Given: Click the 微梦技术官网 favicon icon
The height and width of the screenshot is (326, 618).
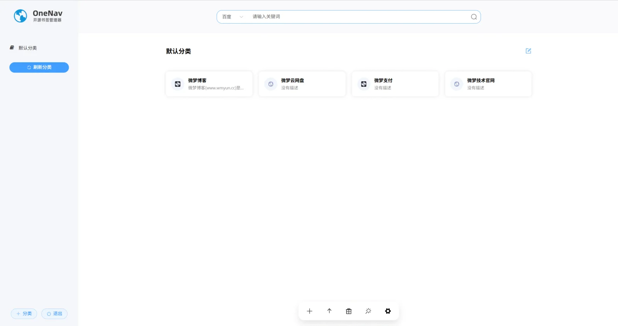Looking at the screenshot, I should coord(457,84).
